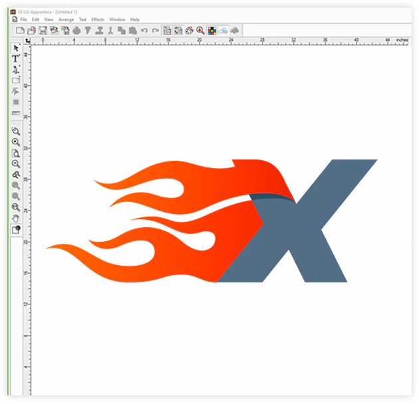Select the arrow Selection tool

click(x=16, y=48)
